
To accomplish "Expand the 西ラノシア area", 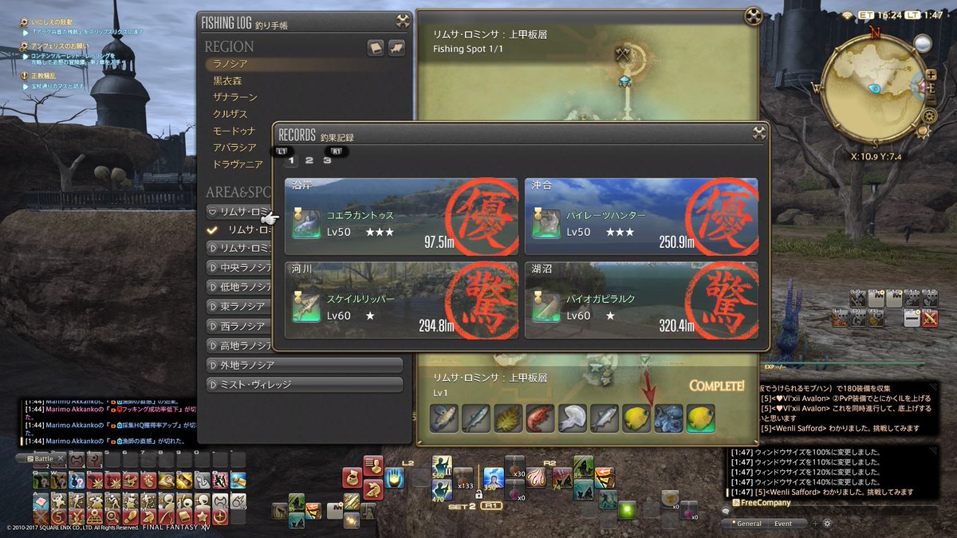I will pos(239,326).
